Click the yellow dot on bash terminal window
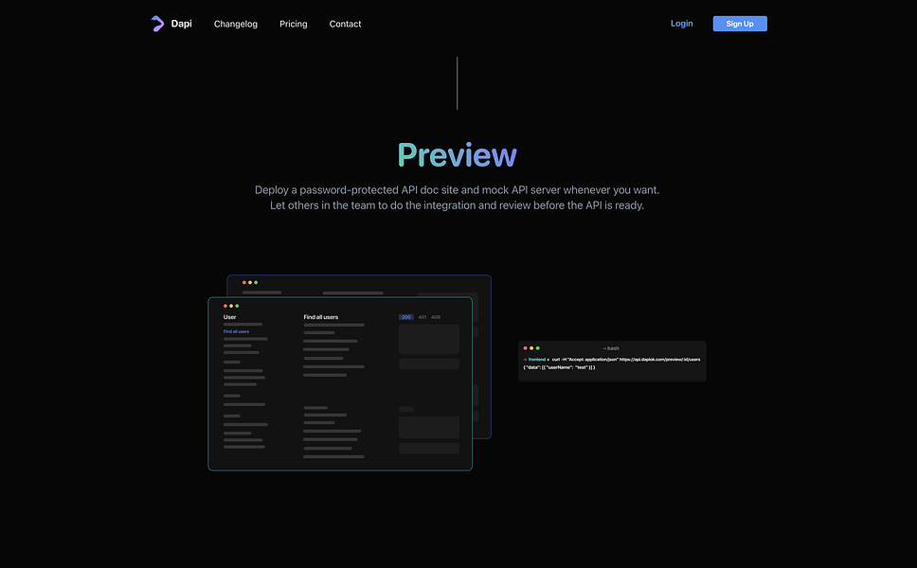 (531, 348)
